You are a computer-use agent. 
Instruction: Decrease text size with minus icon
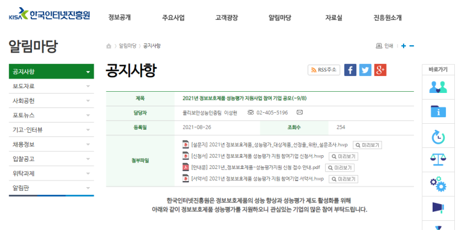(x=411, y=46)
